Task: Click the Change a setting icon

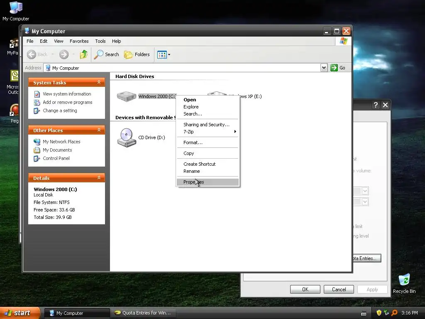Action: (x=37, y=111)
